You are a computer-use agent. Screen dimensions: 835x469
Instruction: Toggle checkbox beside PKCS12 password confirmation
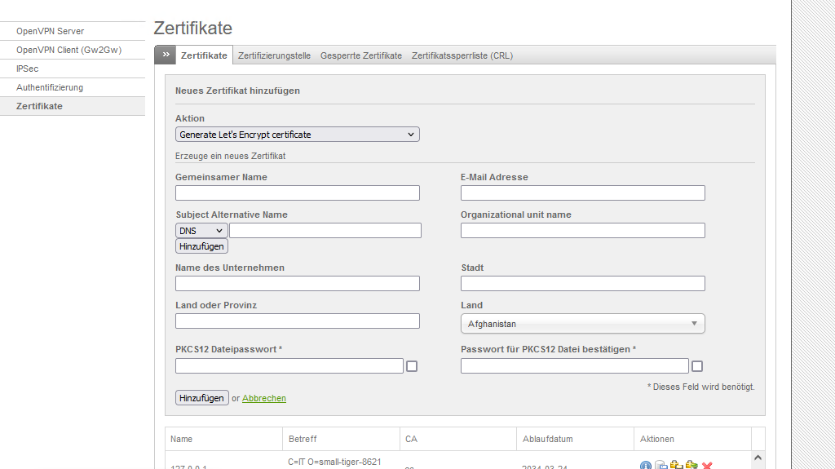697,366
